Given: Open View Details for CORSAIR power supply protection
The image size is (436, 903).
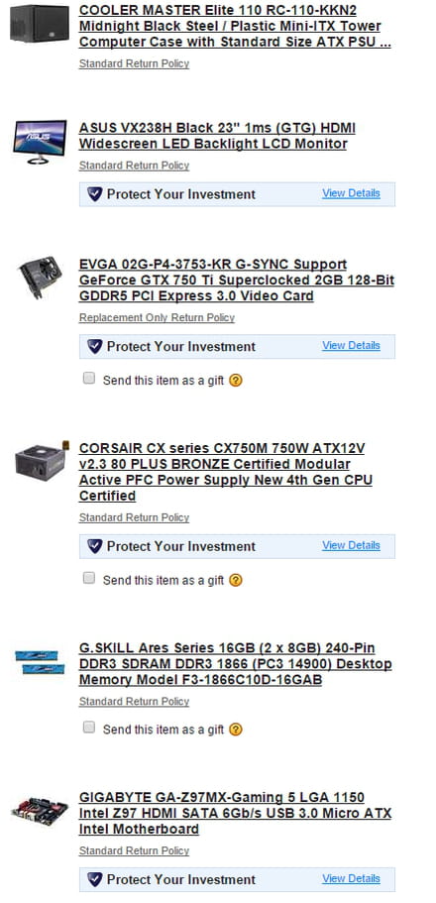Looking at the screenshot, I should [351, 545].
